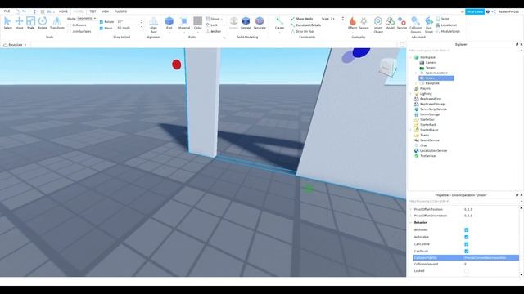Image resolution: width=524 pixels, height=294 pixels.
Task: Switch to the MODEL ribbon tab
Action: click(78, 11)
